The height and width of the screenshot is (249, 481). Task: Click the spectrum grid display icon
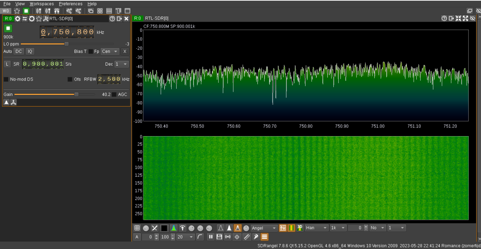point(137,228)
